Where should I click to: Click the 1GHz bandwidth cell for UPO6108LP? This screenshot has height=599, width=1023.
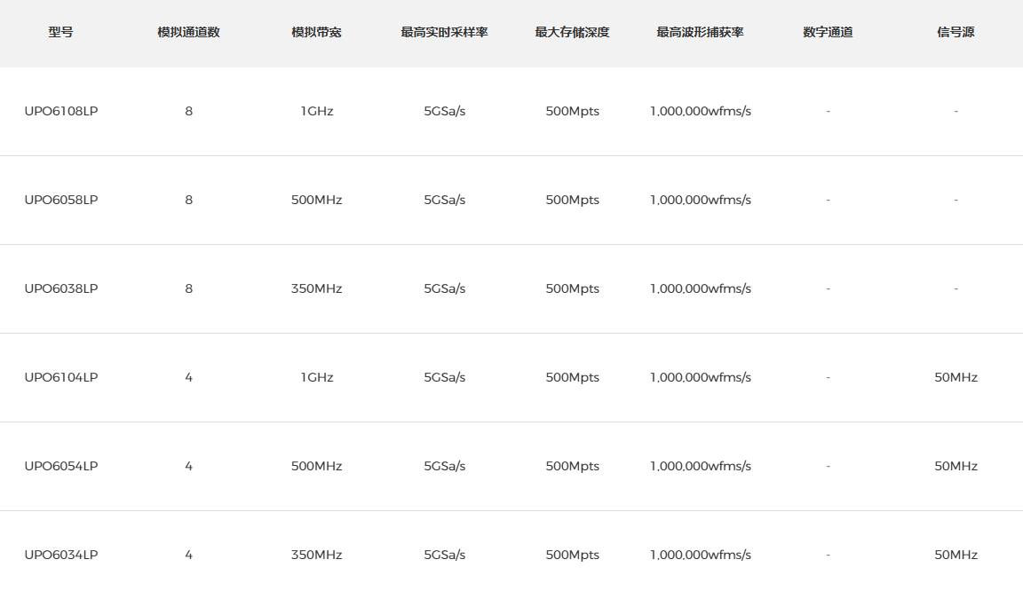pos(316,111)
